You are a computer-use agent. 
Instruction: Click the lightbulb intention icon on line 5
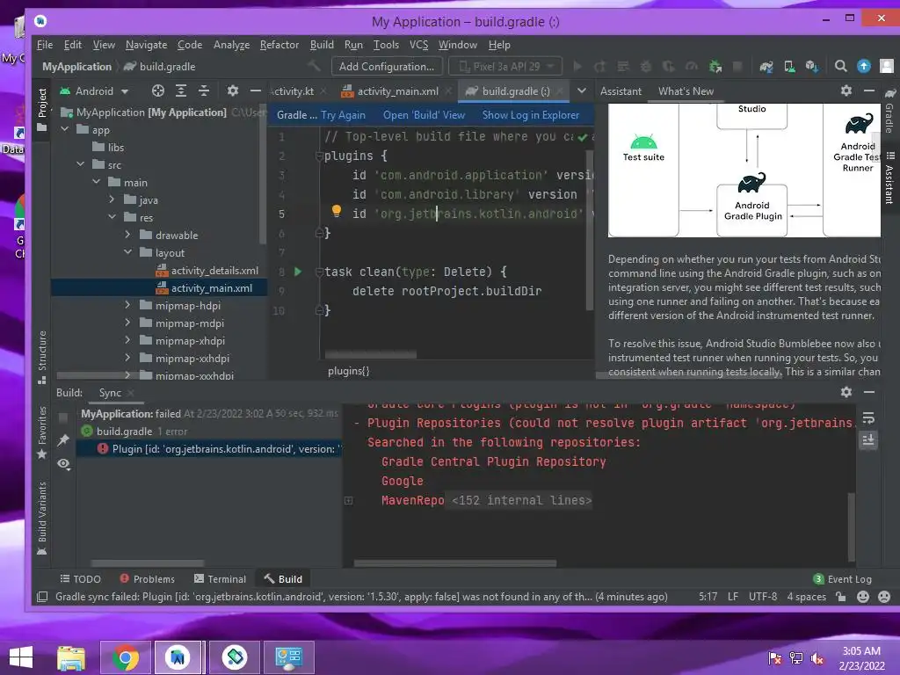[337, 211]
